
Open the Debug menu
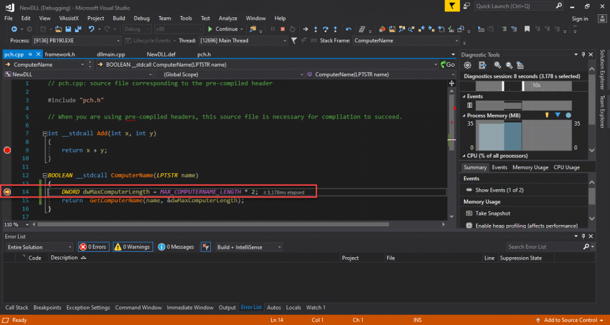142,18
